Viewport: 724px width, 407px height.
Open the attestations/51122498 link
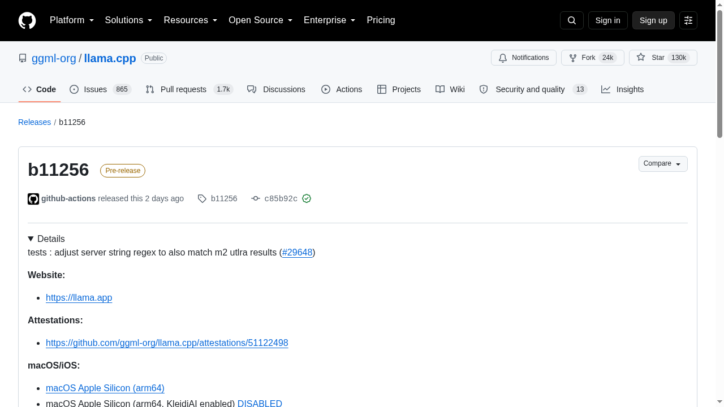[x=167, y=343]
